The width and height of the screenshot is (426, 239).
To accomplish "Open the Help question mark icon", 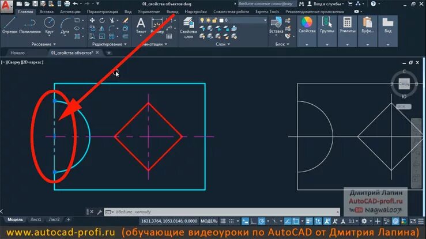I will tap(374, 4).
